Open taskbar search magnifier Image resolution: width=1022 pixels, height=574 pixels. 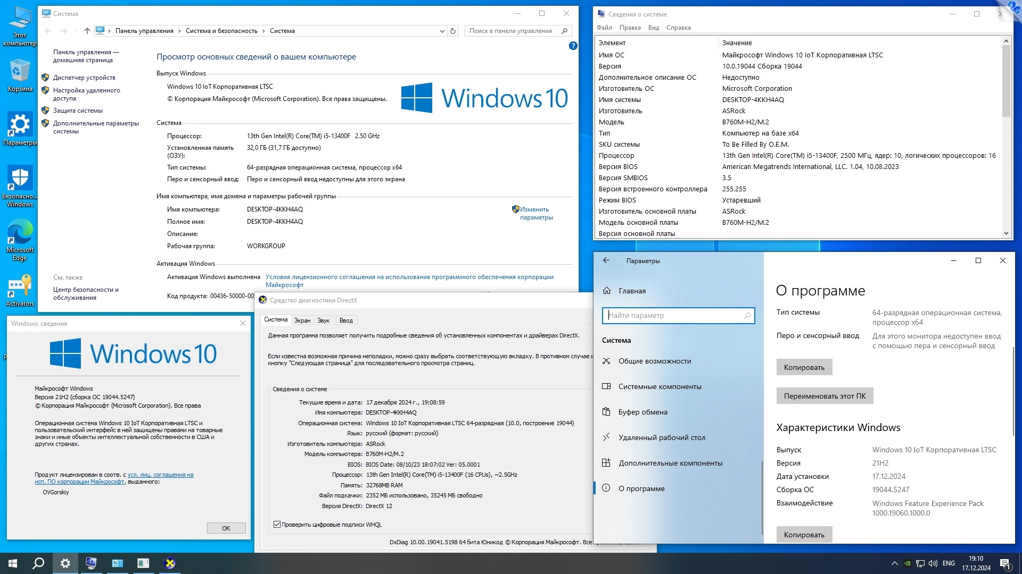[x=38, y=563]
